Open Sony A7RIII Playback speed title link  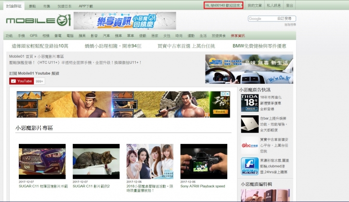[203, 186]
